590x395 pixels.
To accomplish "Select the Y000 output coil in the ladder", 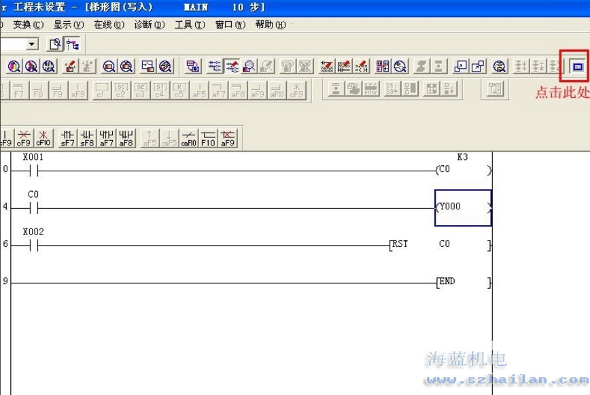I will point(462,207).
